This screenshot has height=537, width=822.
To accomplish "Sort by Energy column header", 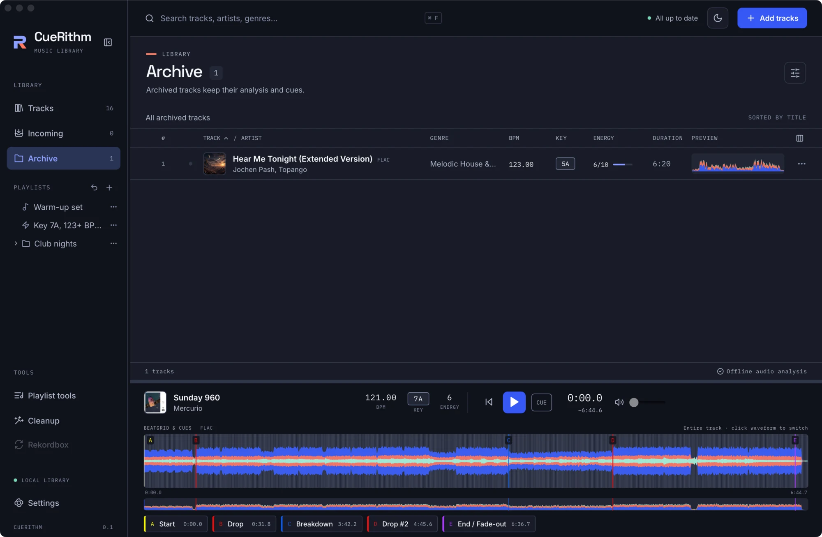I will point(603,138).
